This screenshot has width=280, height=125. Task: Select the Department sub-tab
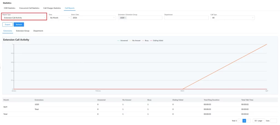click(x=38, y=31)
